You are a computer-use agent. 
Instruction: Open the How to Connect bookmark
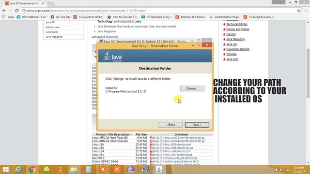coord(123,17)
